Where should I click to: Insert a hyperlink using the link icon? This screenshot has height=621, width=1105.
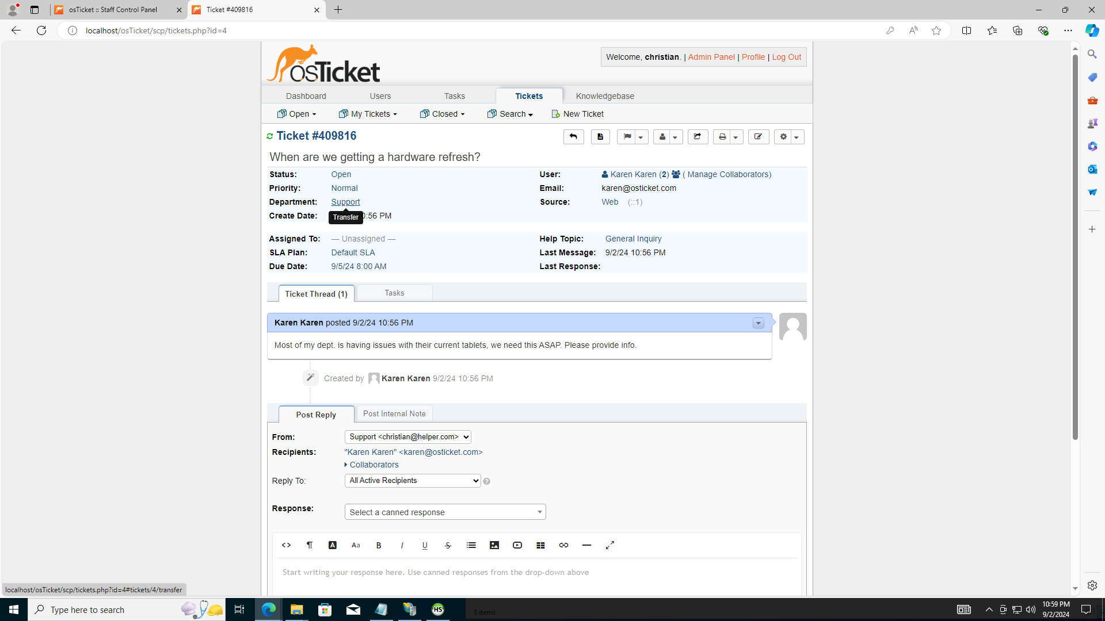pyautogui.click(x=563, y=545)
